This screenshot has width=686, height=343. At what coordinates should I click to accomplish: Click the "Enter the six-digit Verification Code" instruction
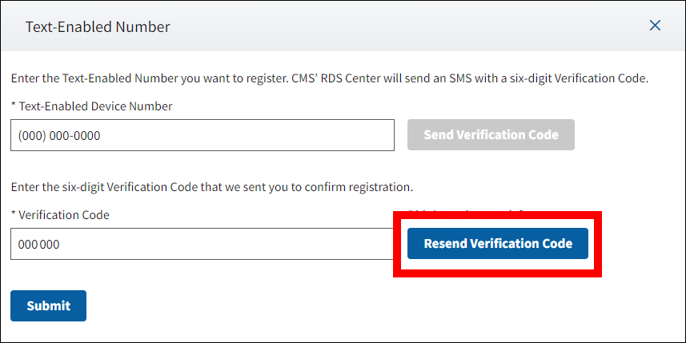120,187
